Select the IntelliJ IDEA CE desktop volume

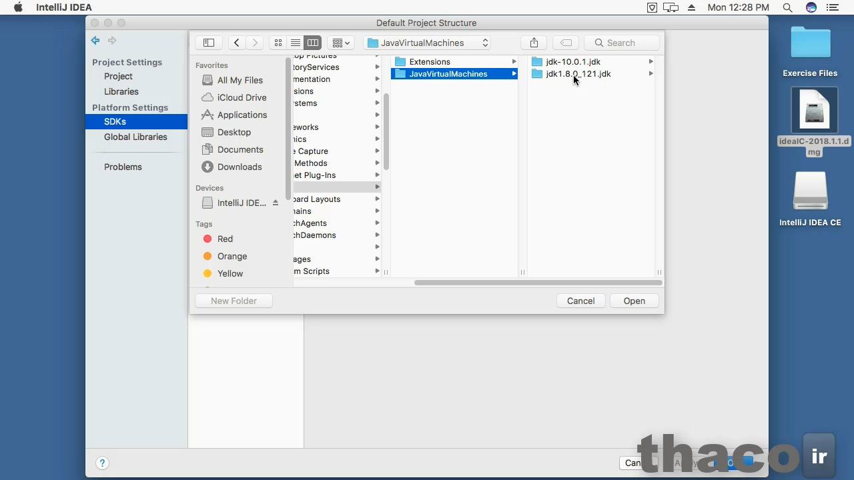811,199
